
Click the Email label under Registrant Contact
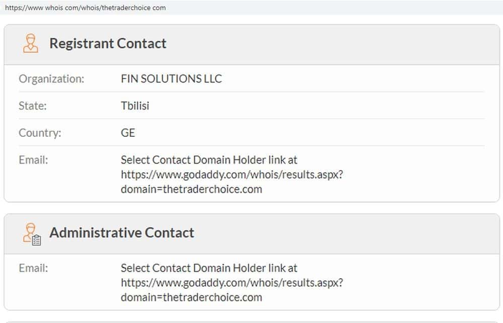33,160
